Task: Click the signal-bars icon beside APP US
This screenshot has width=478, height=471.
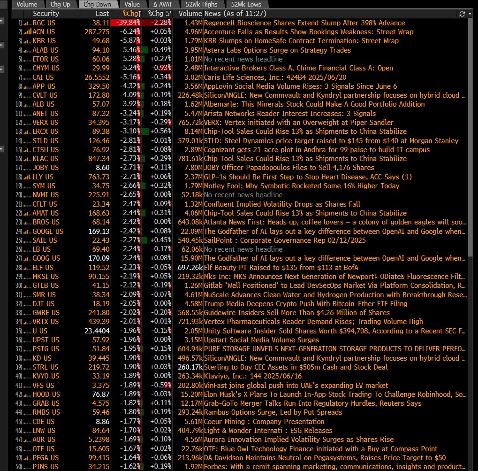Action: click(27, 86)
